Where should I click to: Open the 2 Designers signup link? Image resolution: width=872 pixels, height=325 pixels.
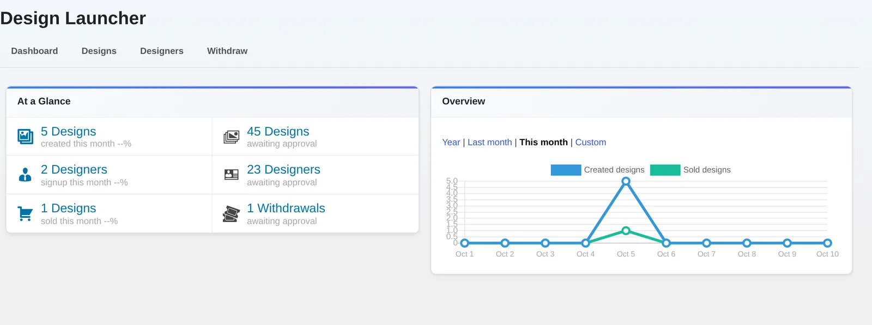tap(74, 170)
